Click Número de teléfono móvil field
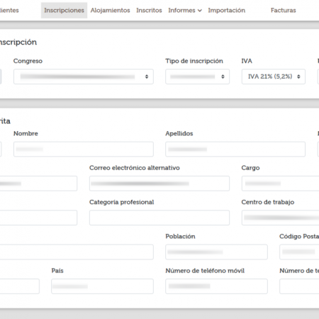 click(216, 286)
